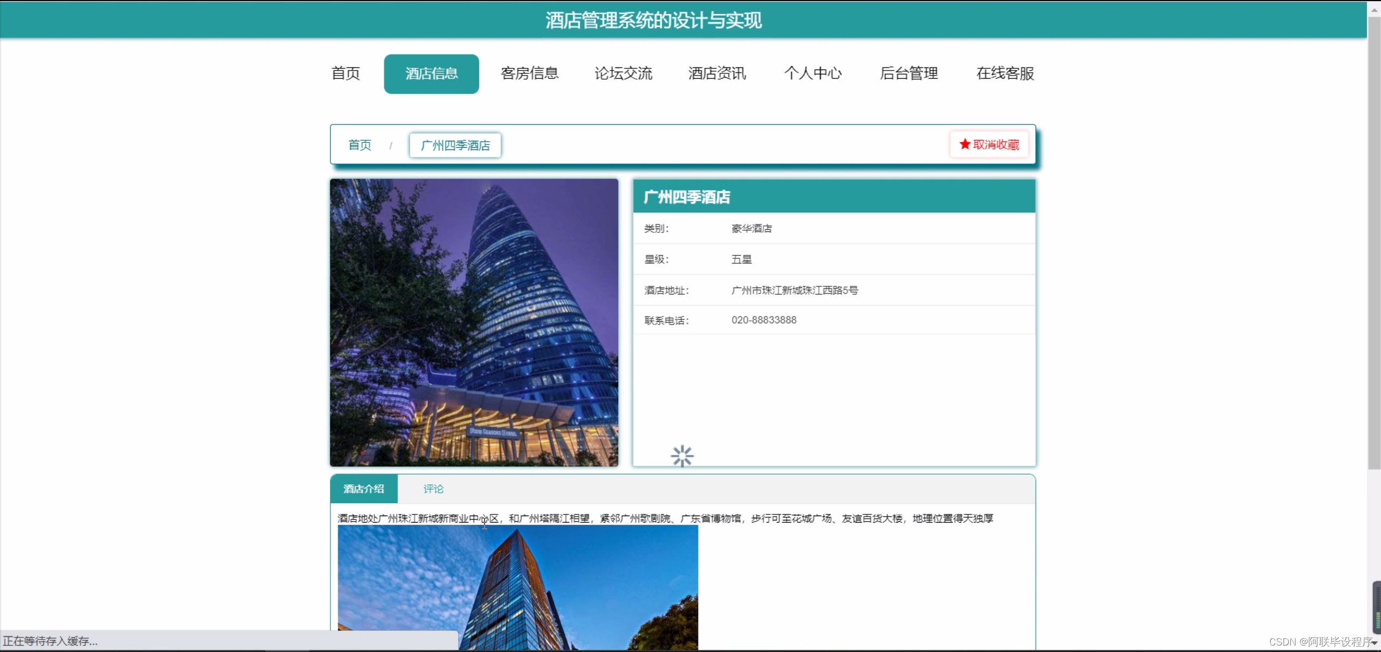Open the 首页 navigation menu item

click(345, 73)
